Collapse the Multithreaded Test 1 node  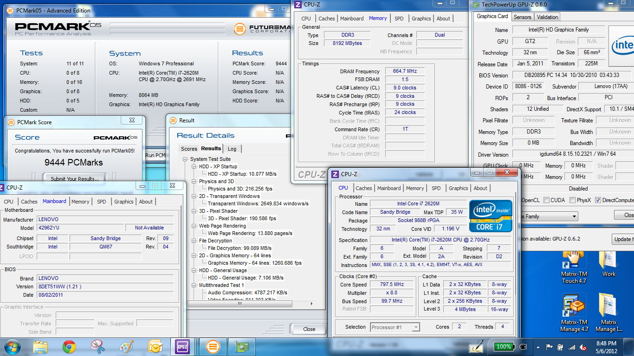(x=195, y=285)
